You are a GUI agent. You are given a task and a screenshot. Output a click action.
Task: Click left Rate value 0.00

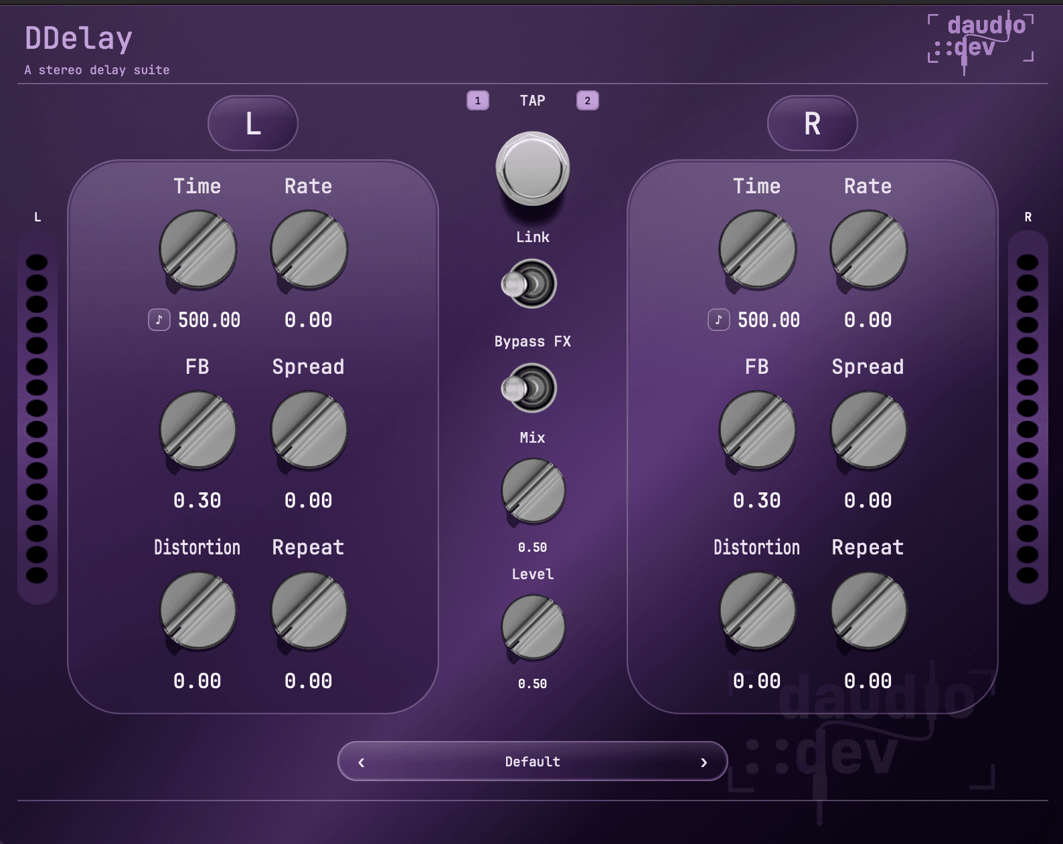309,320
